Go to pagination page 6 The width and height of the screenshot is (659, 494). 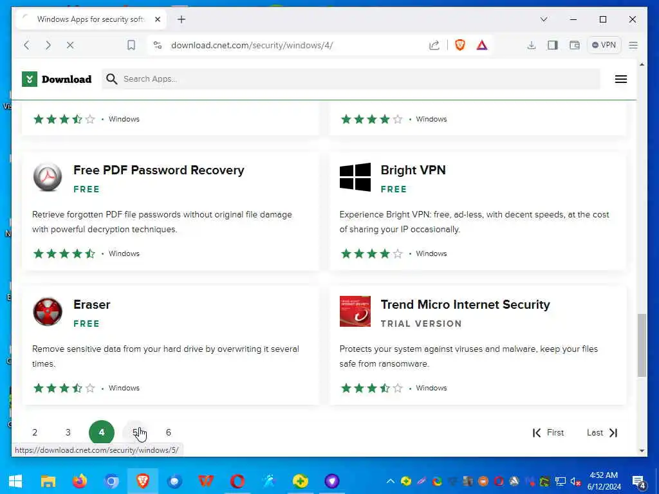click(169, 432)
